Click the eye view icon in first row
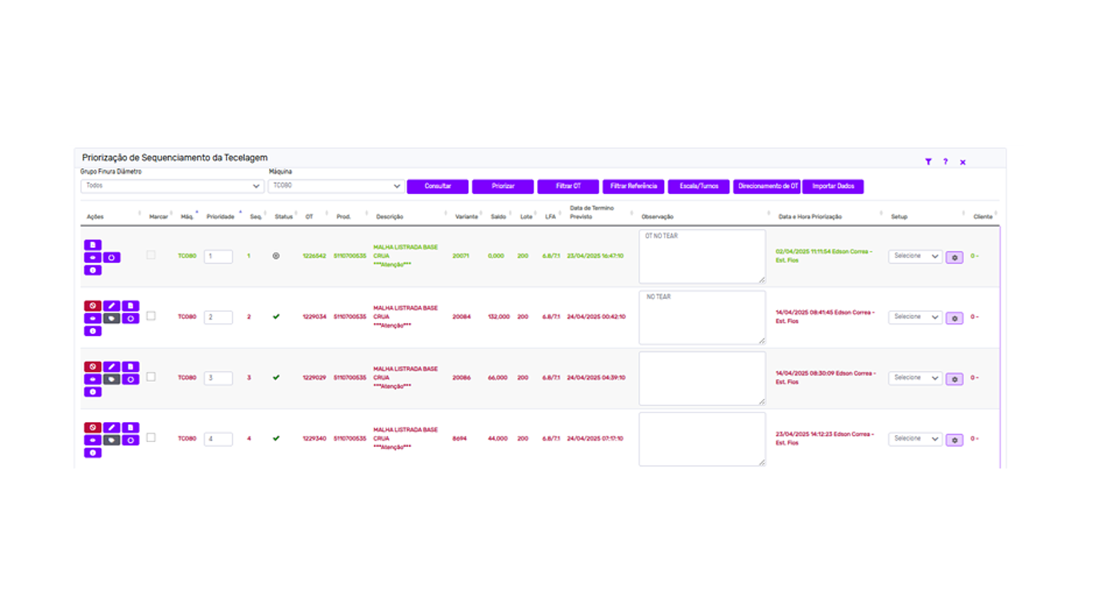 pos(93,257)
